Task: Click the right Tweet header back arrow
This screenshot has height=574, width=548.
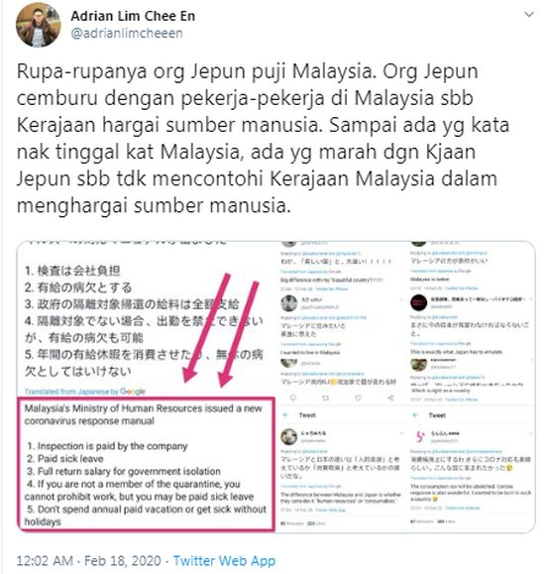Action: [415, 414]
